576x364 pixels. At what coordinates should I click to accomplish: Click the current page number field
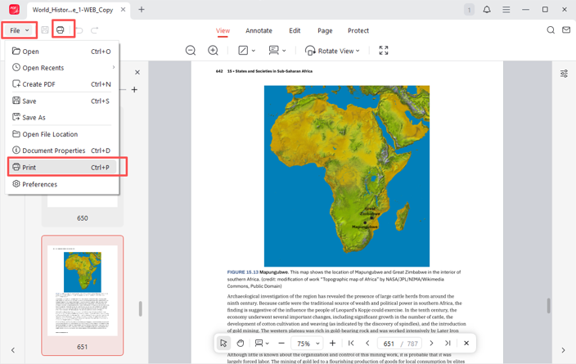pos(389,344)
